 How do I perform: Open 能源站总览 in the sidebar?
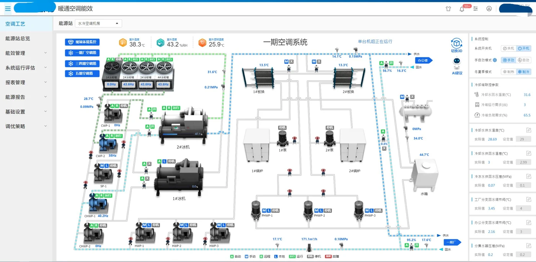26,38
